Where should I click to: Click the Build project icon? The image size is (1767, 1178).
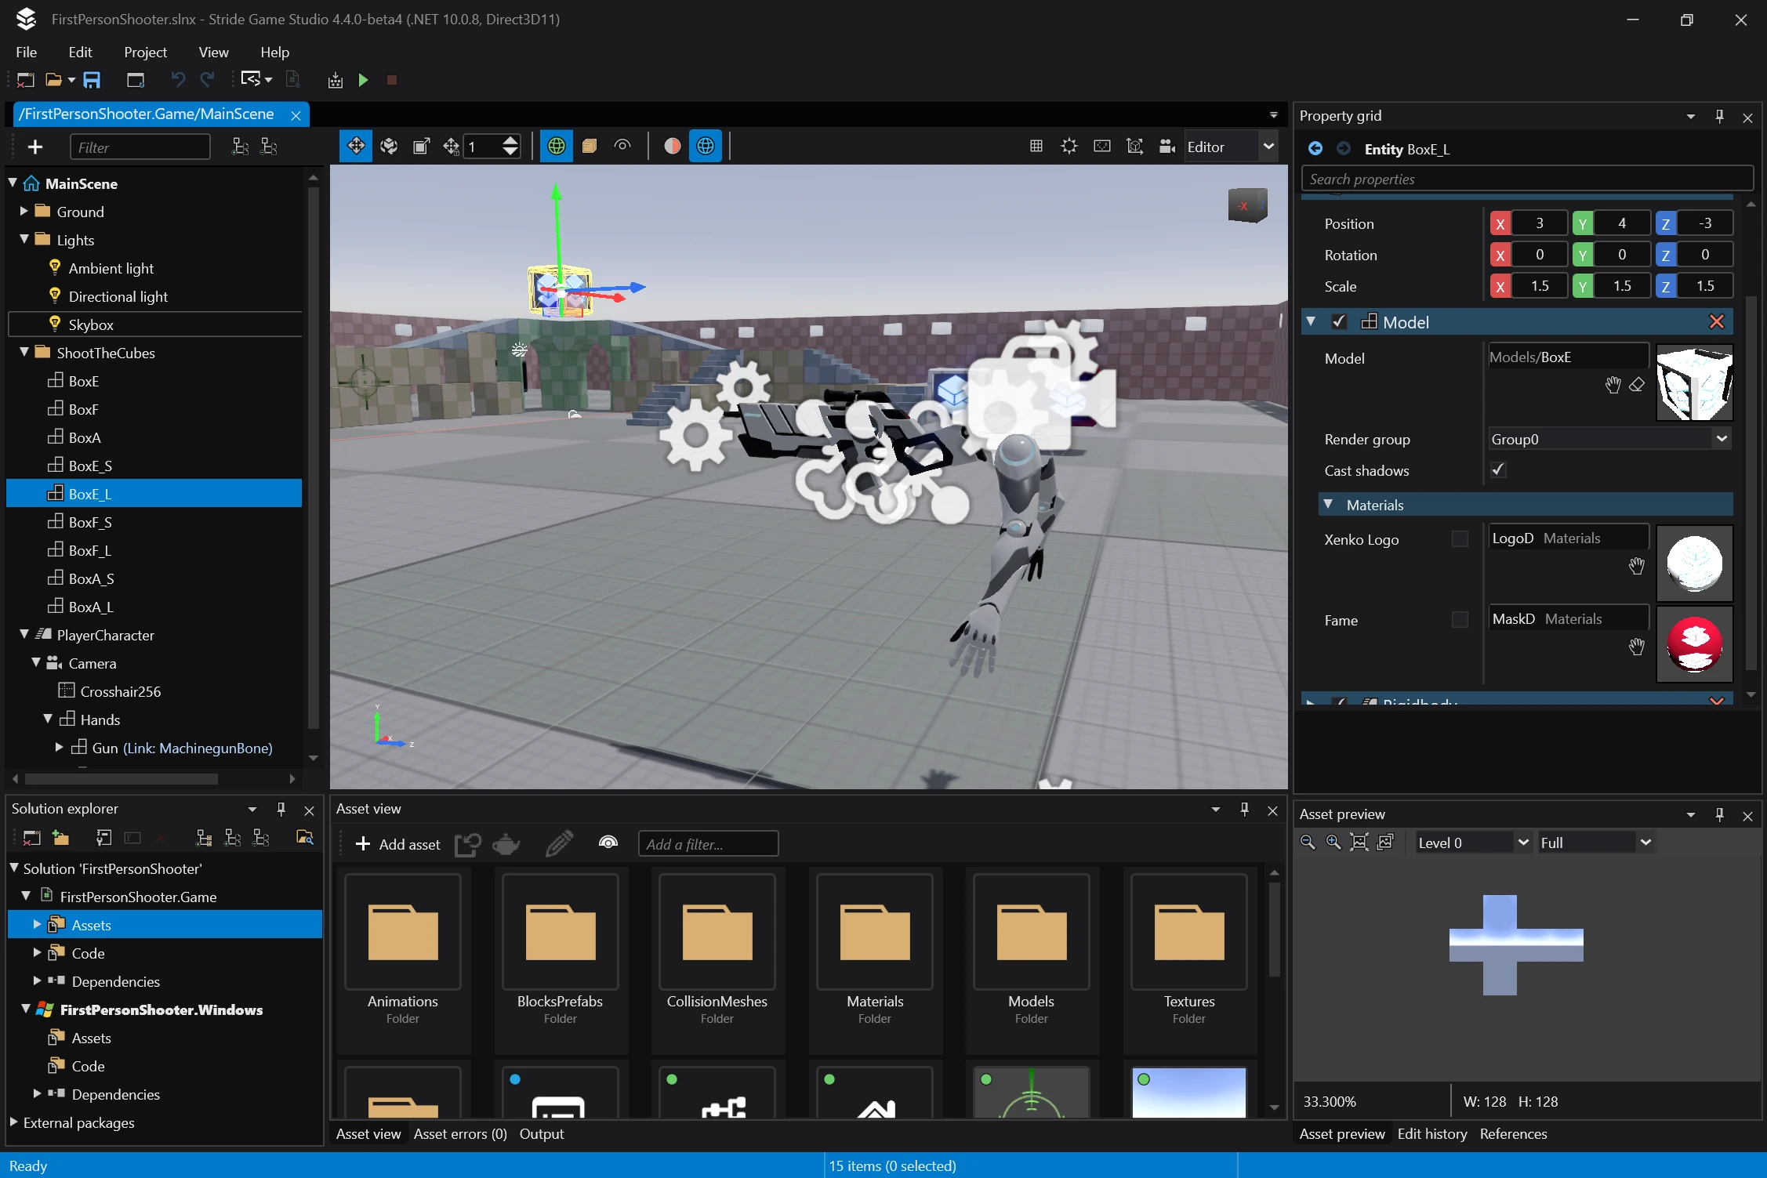(x=335, y=80)
